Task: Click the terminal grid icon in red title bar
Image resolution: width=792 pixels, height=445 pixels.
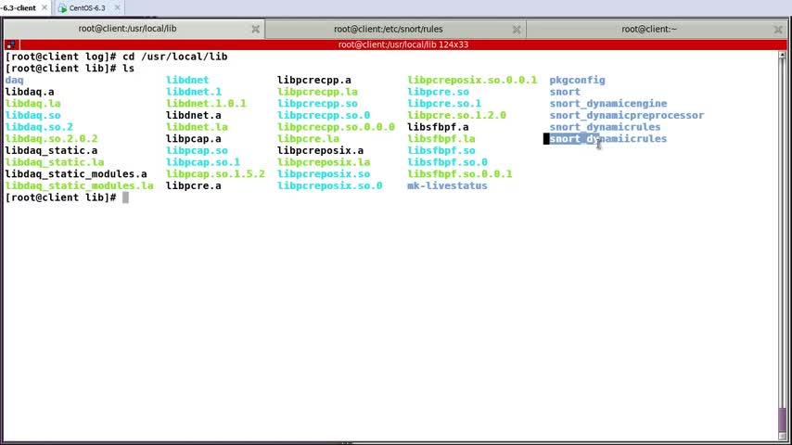Action: (10, 44)
